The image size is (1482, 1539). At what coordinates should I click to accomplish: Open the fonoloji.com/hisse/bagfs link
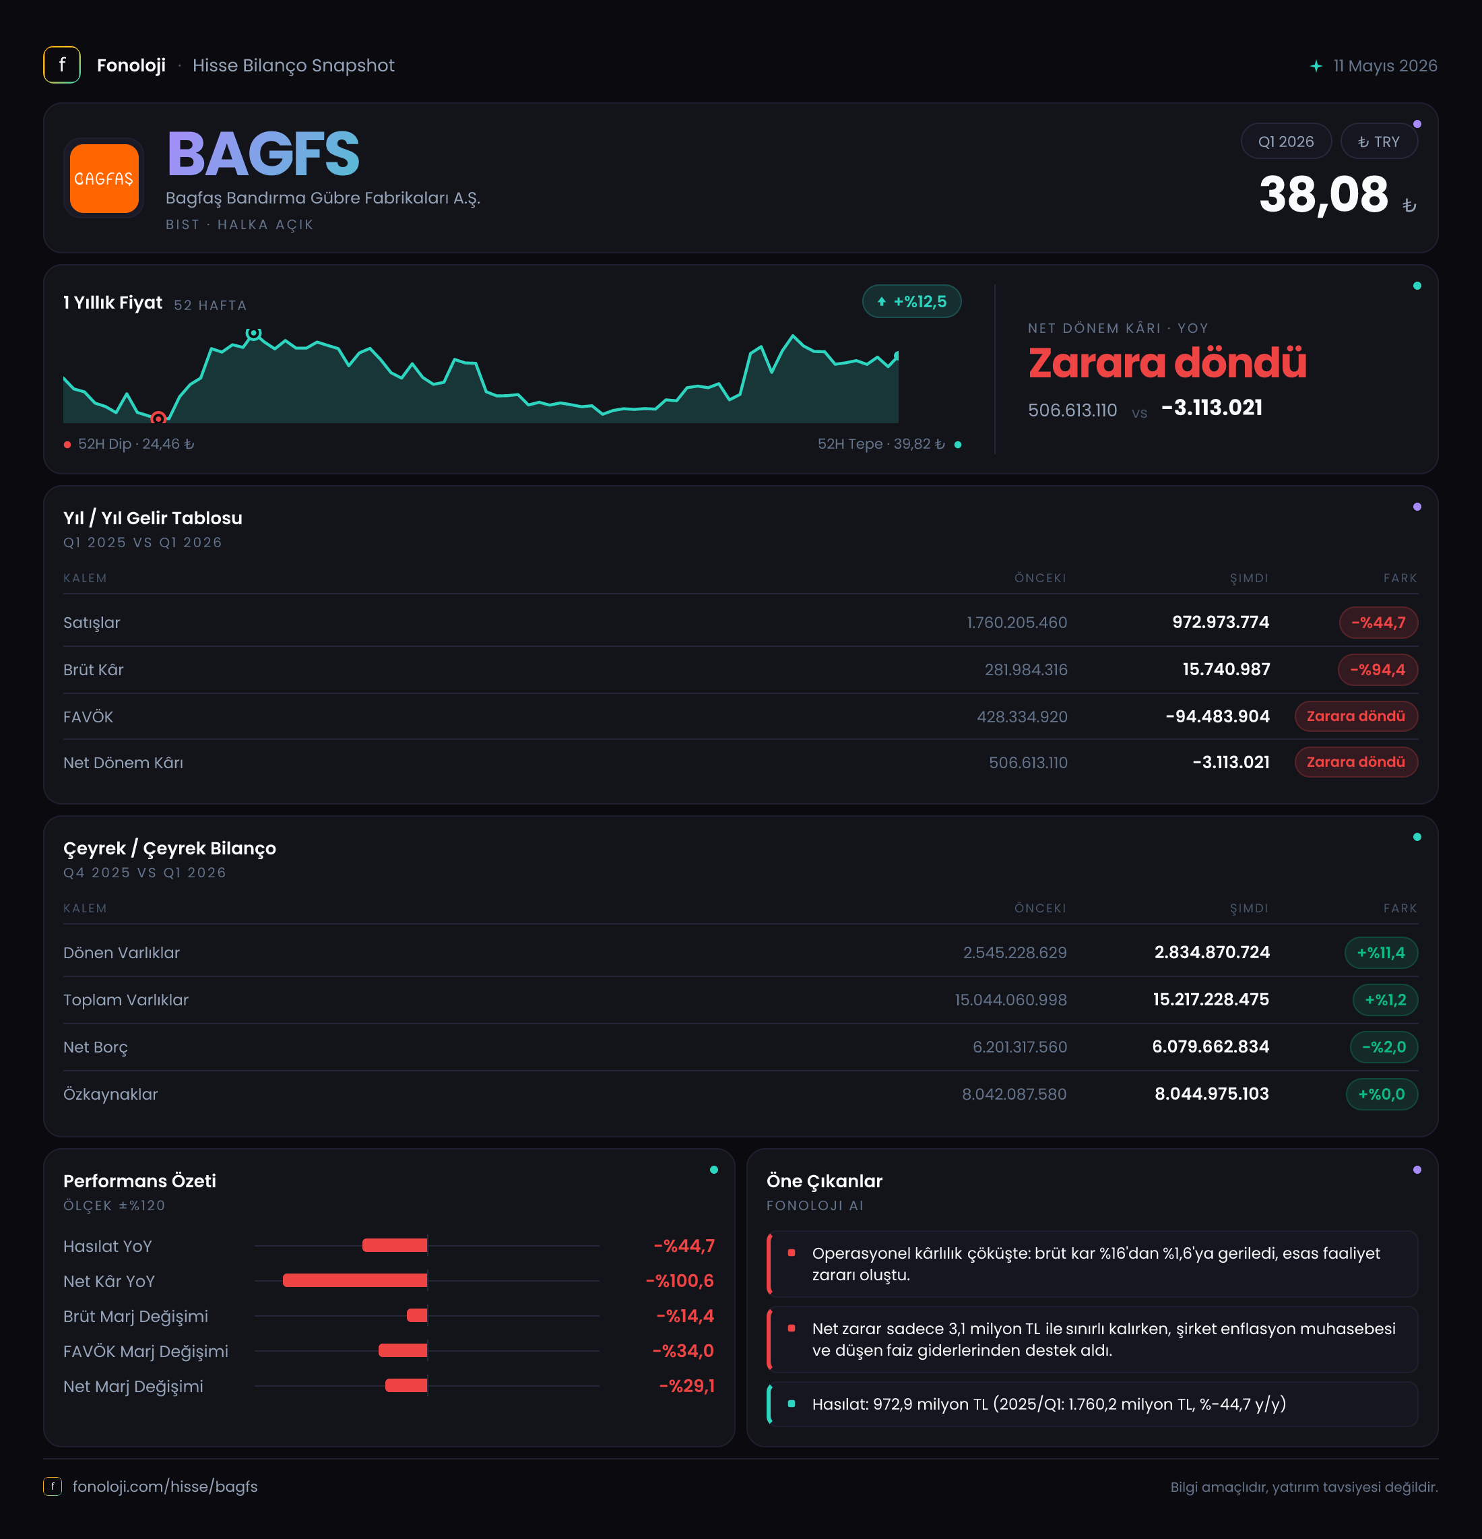[165, 1486]
